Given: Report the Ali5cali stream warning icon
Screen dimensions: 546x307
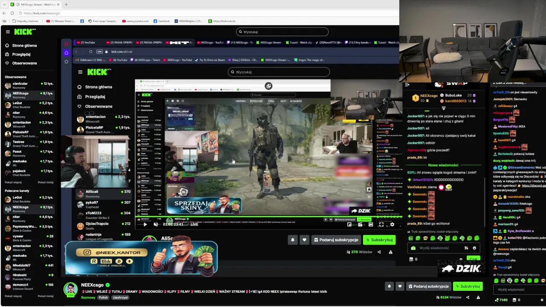Looking at the screenshot, I should [390, 252].
